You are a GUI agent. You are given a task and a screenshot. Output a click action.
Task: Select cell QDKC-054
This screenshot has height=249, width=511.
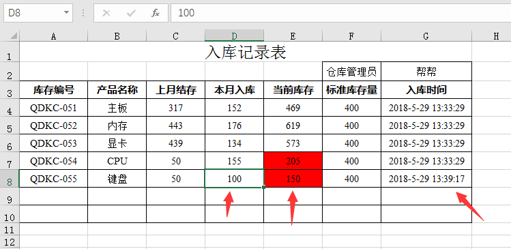coord(54,161)
